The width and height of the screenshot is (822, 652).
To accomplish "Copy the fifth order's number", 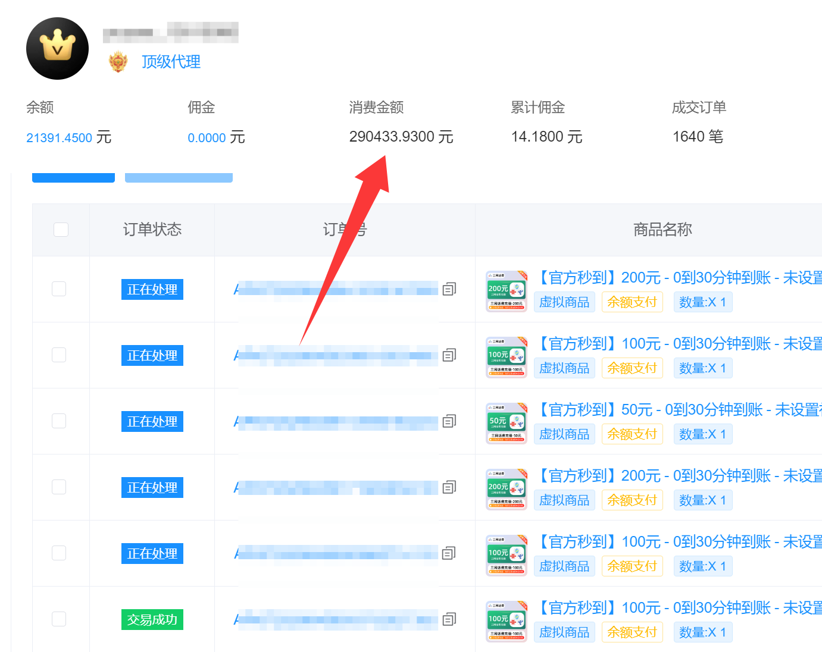I will point(449,553).
